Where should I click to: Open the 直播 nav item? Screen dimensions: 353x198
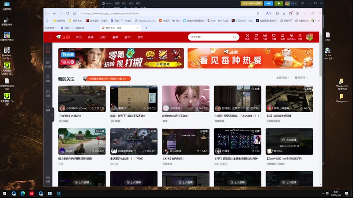coord(90,37)
